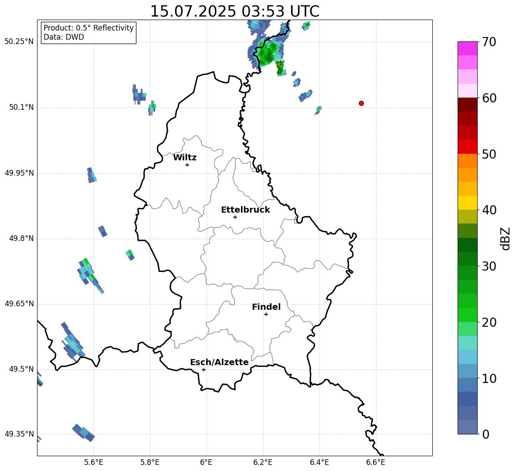Click the Findel location label
The image size is (516, 471).
(266, 307)
